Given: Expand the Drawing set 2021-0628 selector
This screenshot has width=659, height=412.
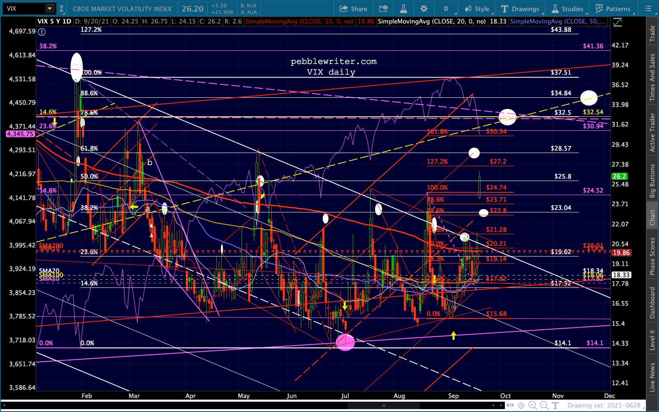Looking at the screenshot, I should (x=604, y=405).
